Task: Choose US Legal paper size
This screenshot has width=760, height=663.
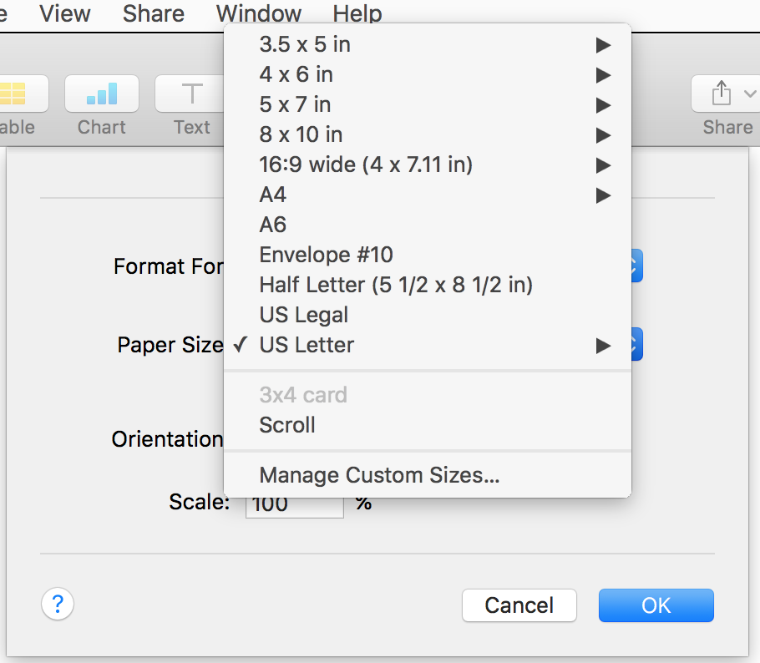Action: (x=304, y=315)
